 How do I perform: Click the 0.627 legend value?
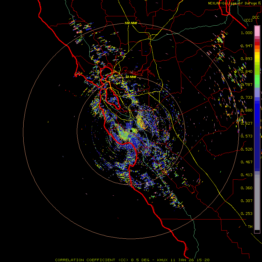click(247, 123)
